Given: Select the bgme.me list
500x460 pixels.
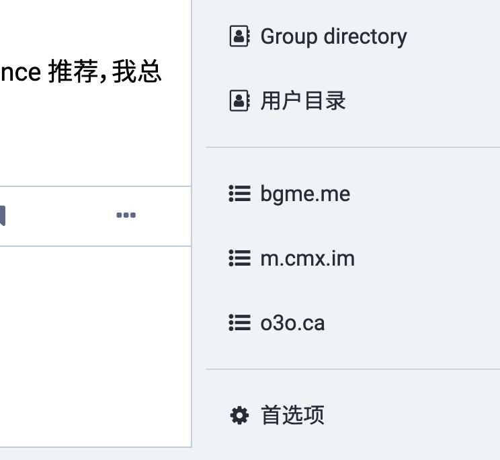Looking at the screenshot, I should click(x=305, y=194).
